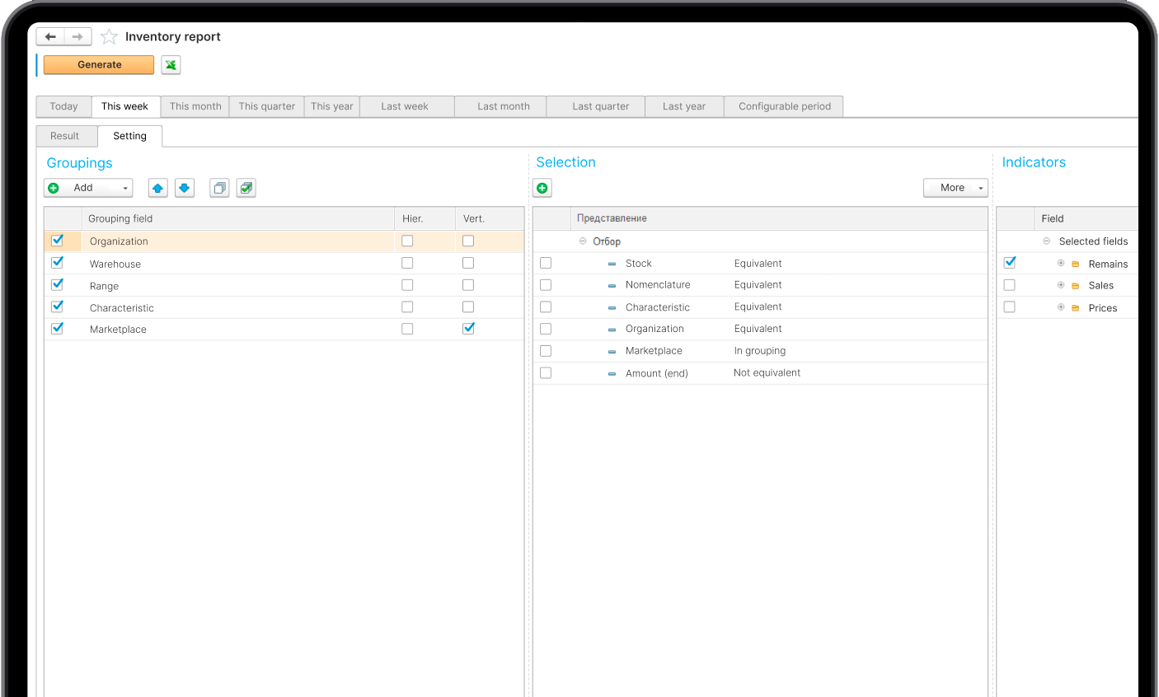Uncheck the Remains indicator checkbox

click(1009, 263)
